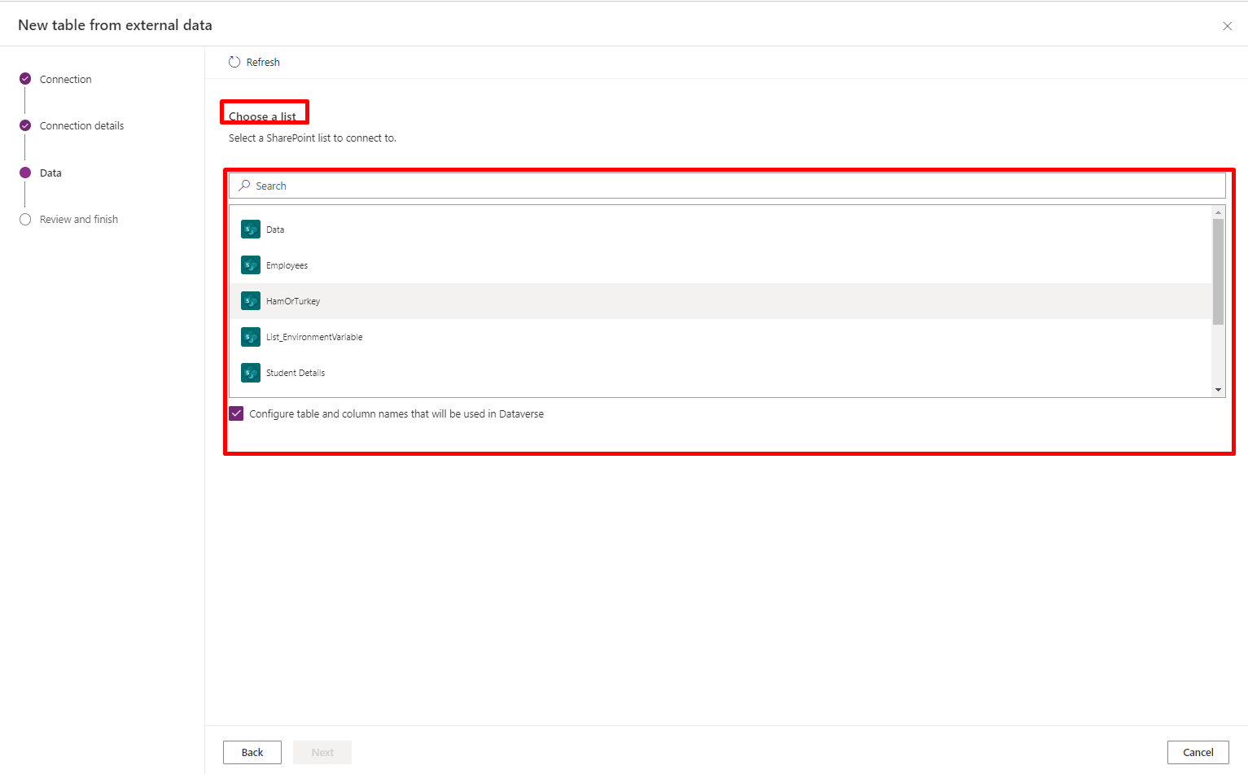Select the Student Details list name

click(296, 373)
